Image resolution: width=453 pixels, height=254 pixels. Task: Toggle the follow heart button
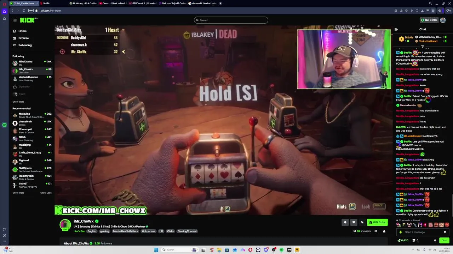[354, 222]
